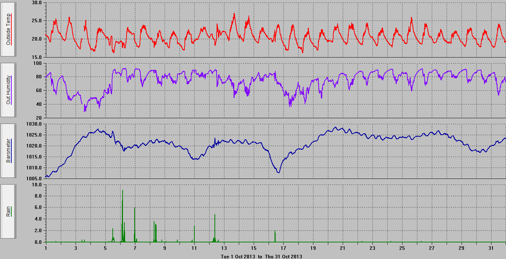506x259 pixels.
Task: Click the Out Humidity series button
Action: pos(8,90)
